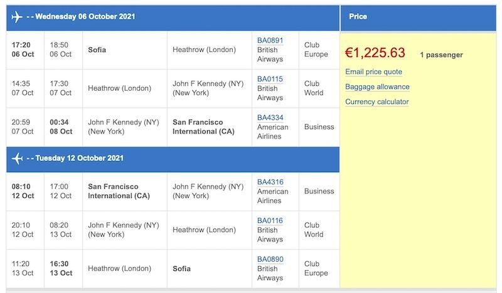Click the Price column header
The height and width of the screenshot is (293, 502).
click(x=358, y=17)
